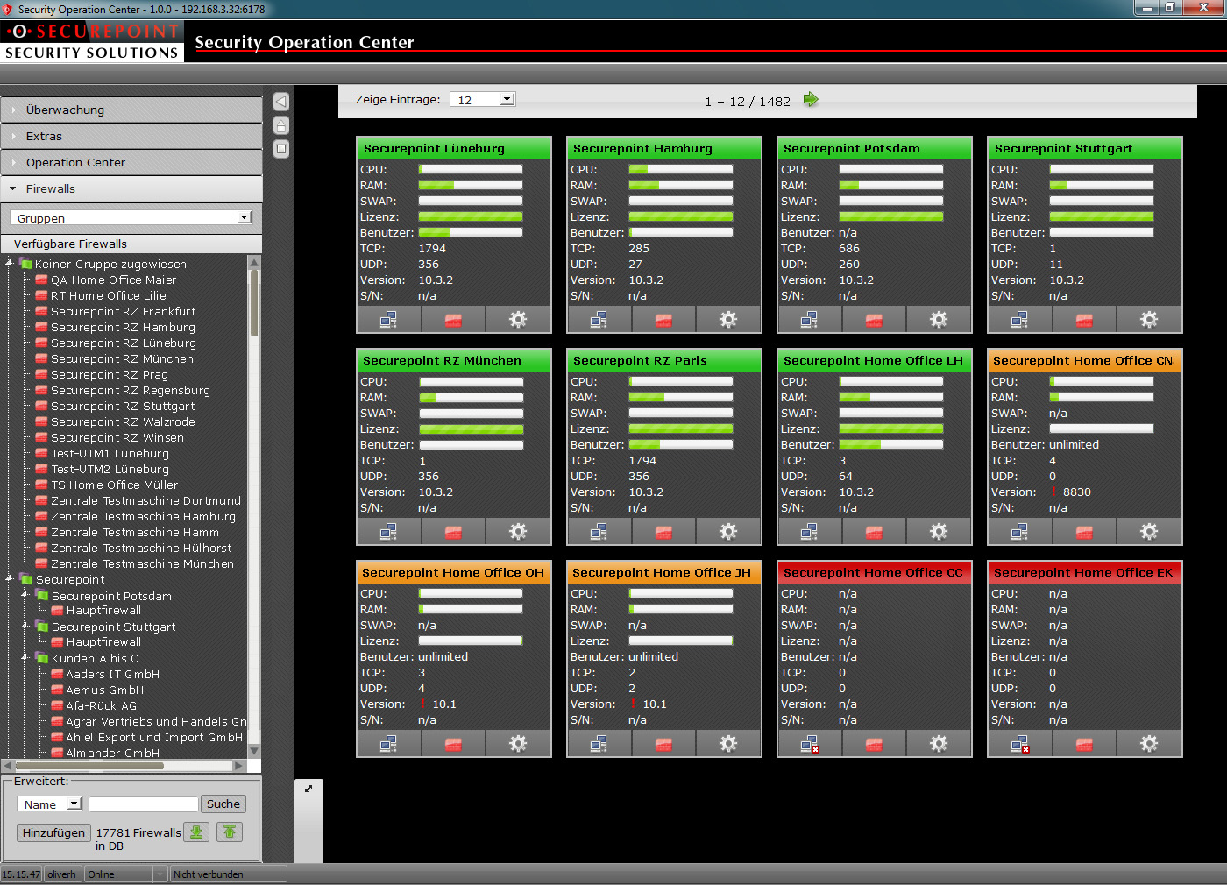This screenshot has height=885, width=1227.
Task: Select Aaders IT GmbH in tree
Action: (112, 674)
